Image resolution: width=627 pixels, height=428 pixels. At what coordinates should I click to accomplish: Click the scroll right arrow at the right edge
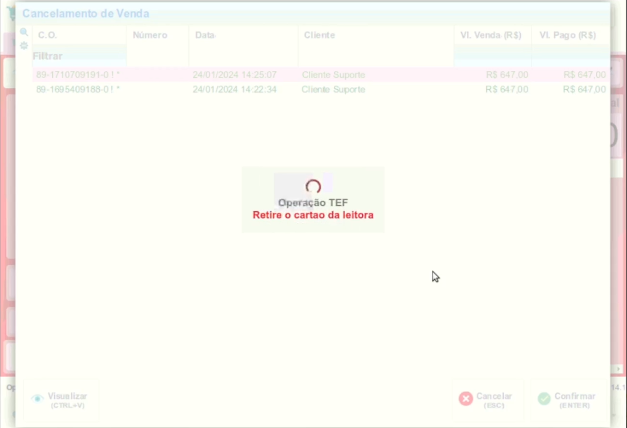coord(618,369)
